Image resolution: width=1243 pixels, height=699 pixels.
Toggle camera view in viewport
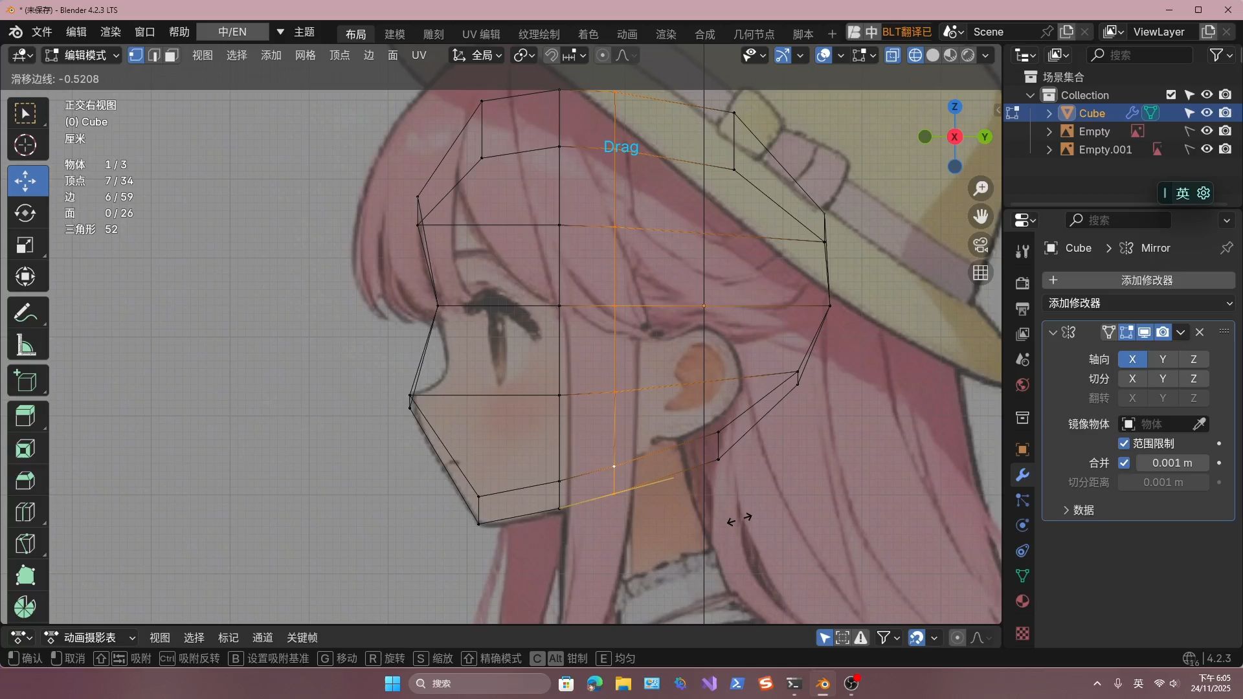click(x=981, y=245)
